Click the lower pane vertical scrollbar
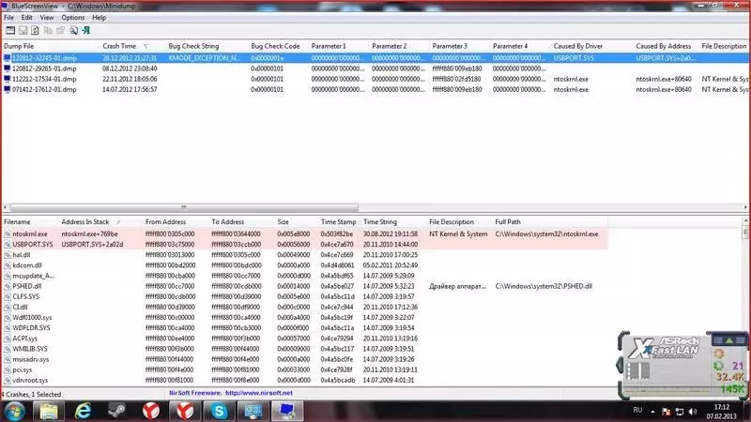751x422 pixels. (x=745, y=301)
